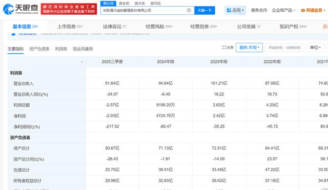Click the -217.52 growth cell

pyautogui.click(x=112, y=126)
